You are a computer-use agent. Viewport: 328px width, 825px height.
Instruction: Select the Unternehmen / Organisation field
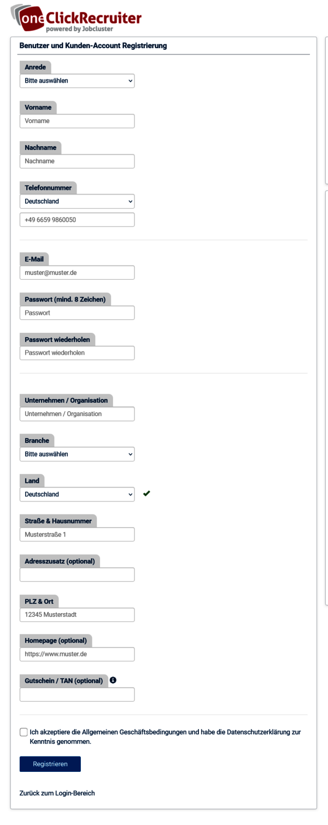pos(77,414)
